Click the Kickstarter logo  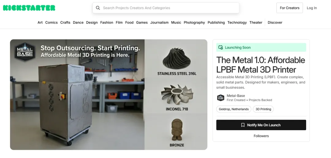tap(29, 8)
